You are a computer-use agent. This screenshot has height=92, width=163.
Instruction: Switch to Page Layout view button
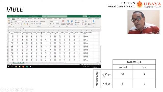[84, 64]
